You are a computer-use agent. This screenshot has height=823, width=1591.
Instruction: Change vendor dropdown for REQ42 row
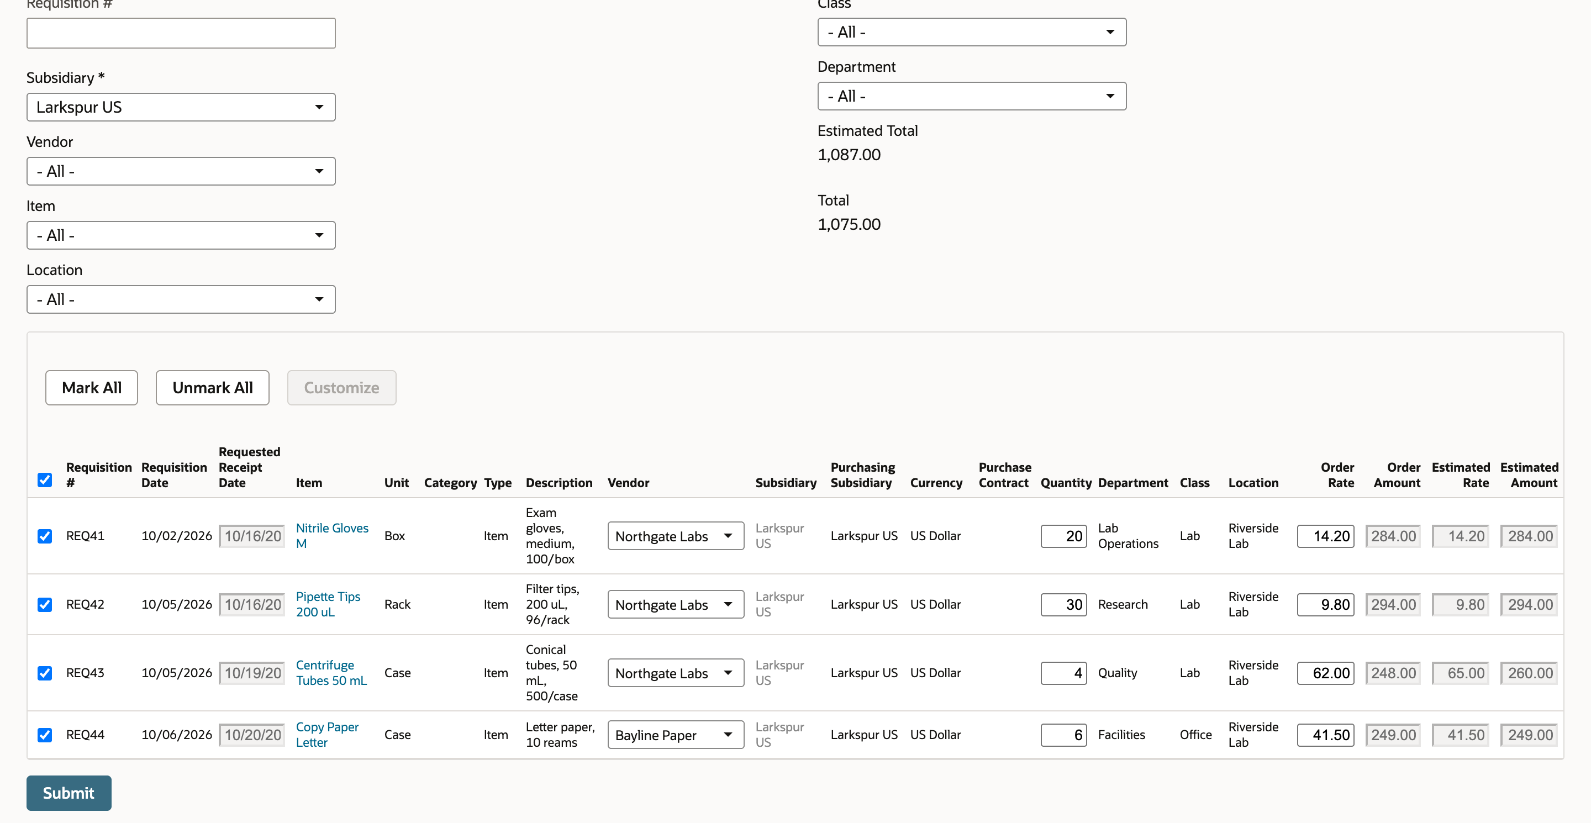(676, 604)
